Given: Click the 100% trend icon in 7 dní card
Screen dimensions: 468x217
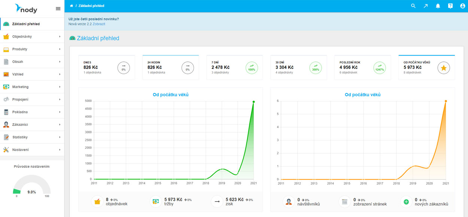Looking at the screenshot, I should coord(252,68).
